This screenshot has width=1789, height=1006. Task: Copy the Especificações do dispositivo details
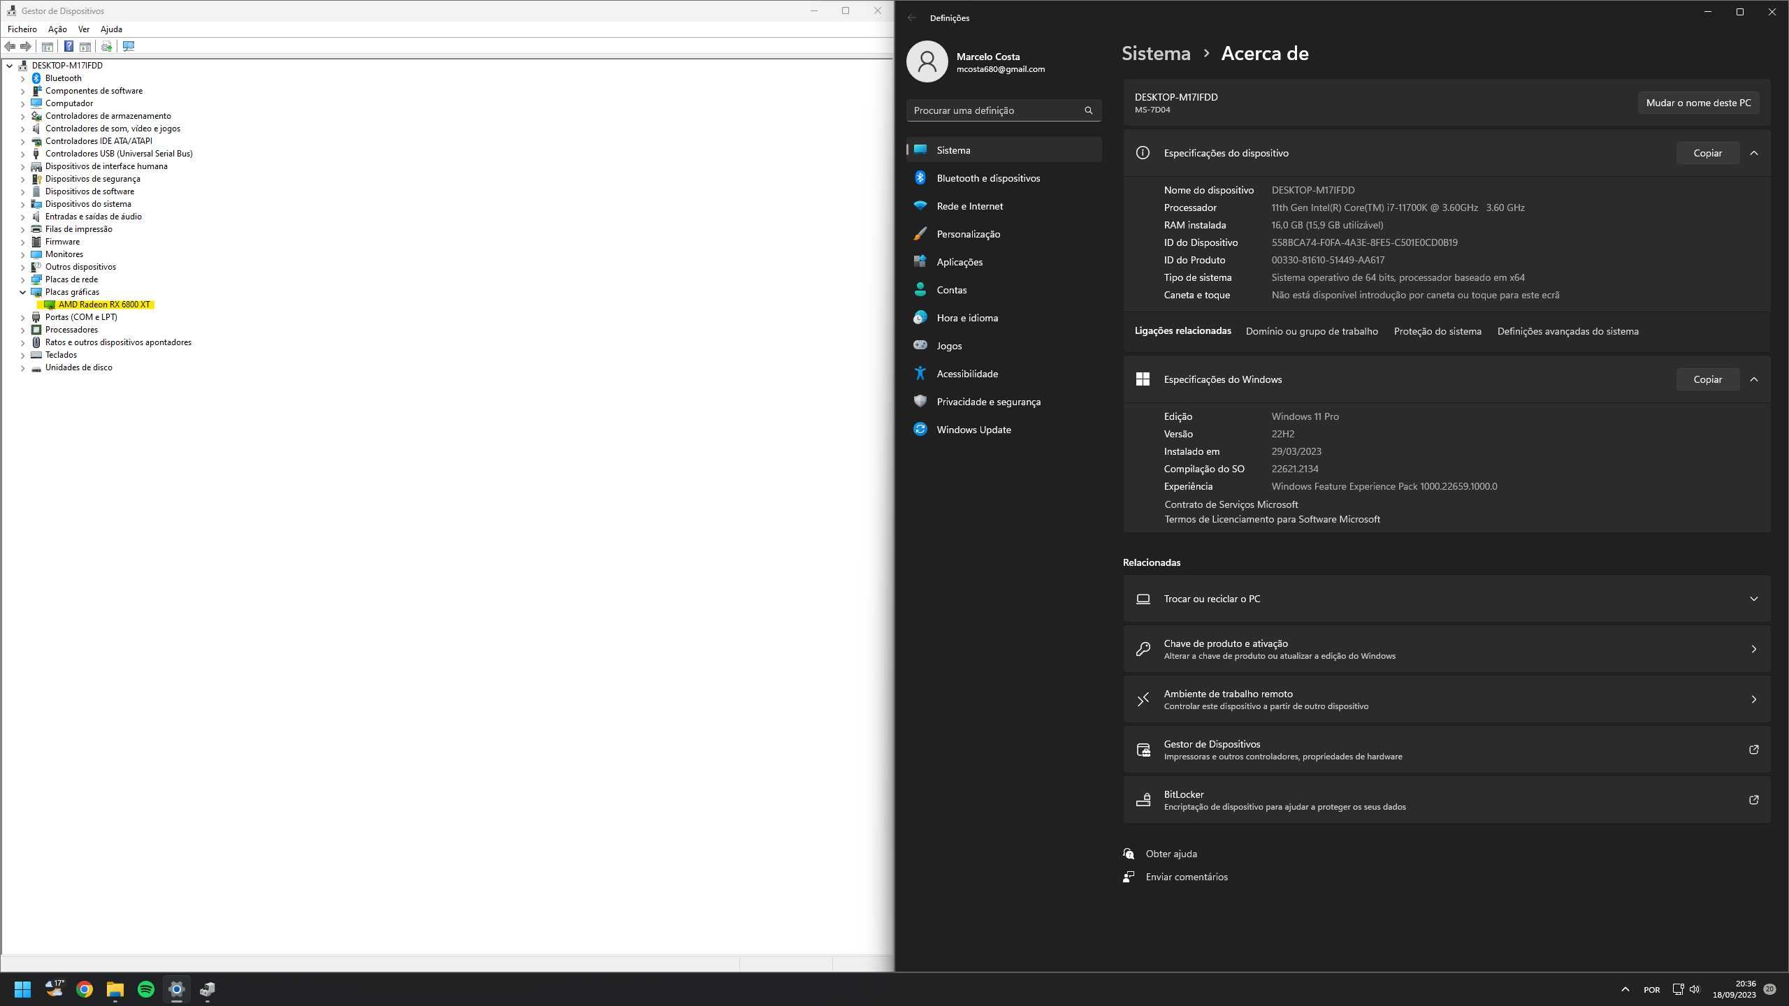coord(1707,153)
